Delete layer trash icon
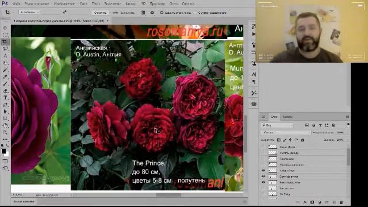368x207 pixels. pos(341,202)
